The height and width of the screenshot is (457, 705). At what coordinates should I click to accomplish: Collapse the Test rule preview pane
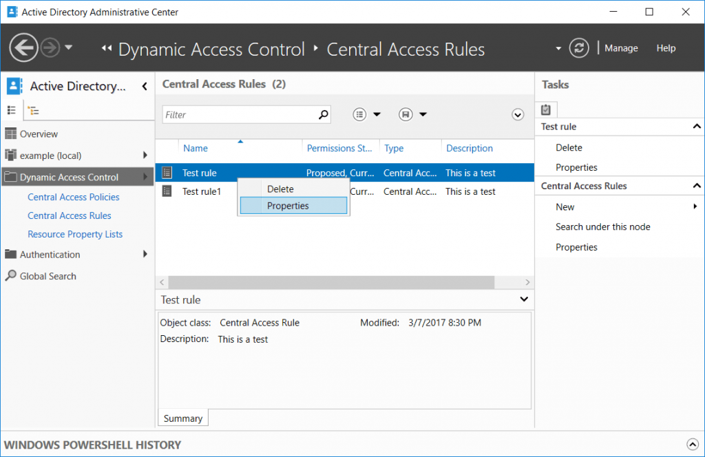(x=525, y=299)
